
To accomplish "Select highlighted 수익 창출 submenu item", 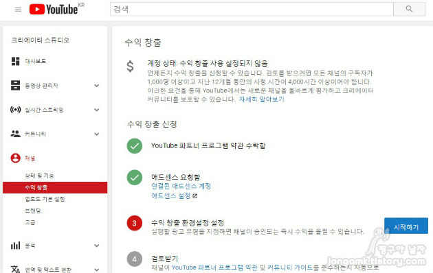I will click(55, 187).
